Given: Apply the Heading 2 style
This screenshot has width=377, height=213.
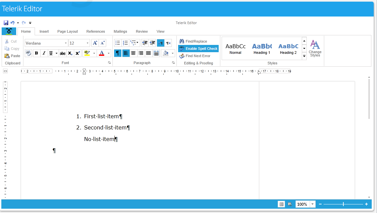Looking at the screenshot, I should click(288, 48).
